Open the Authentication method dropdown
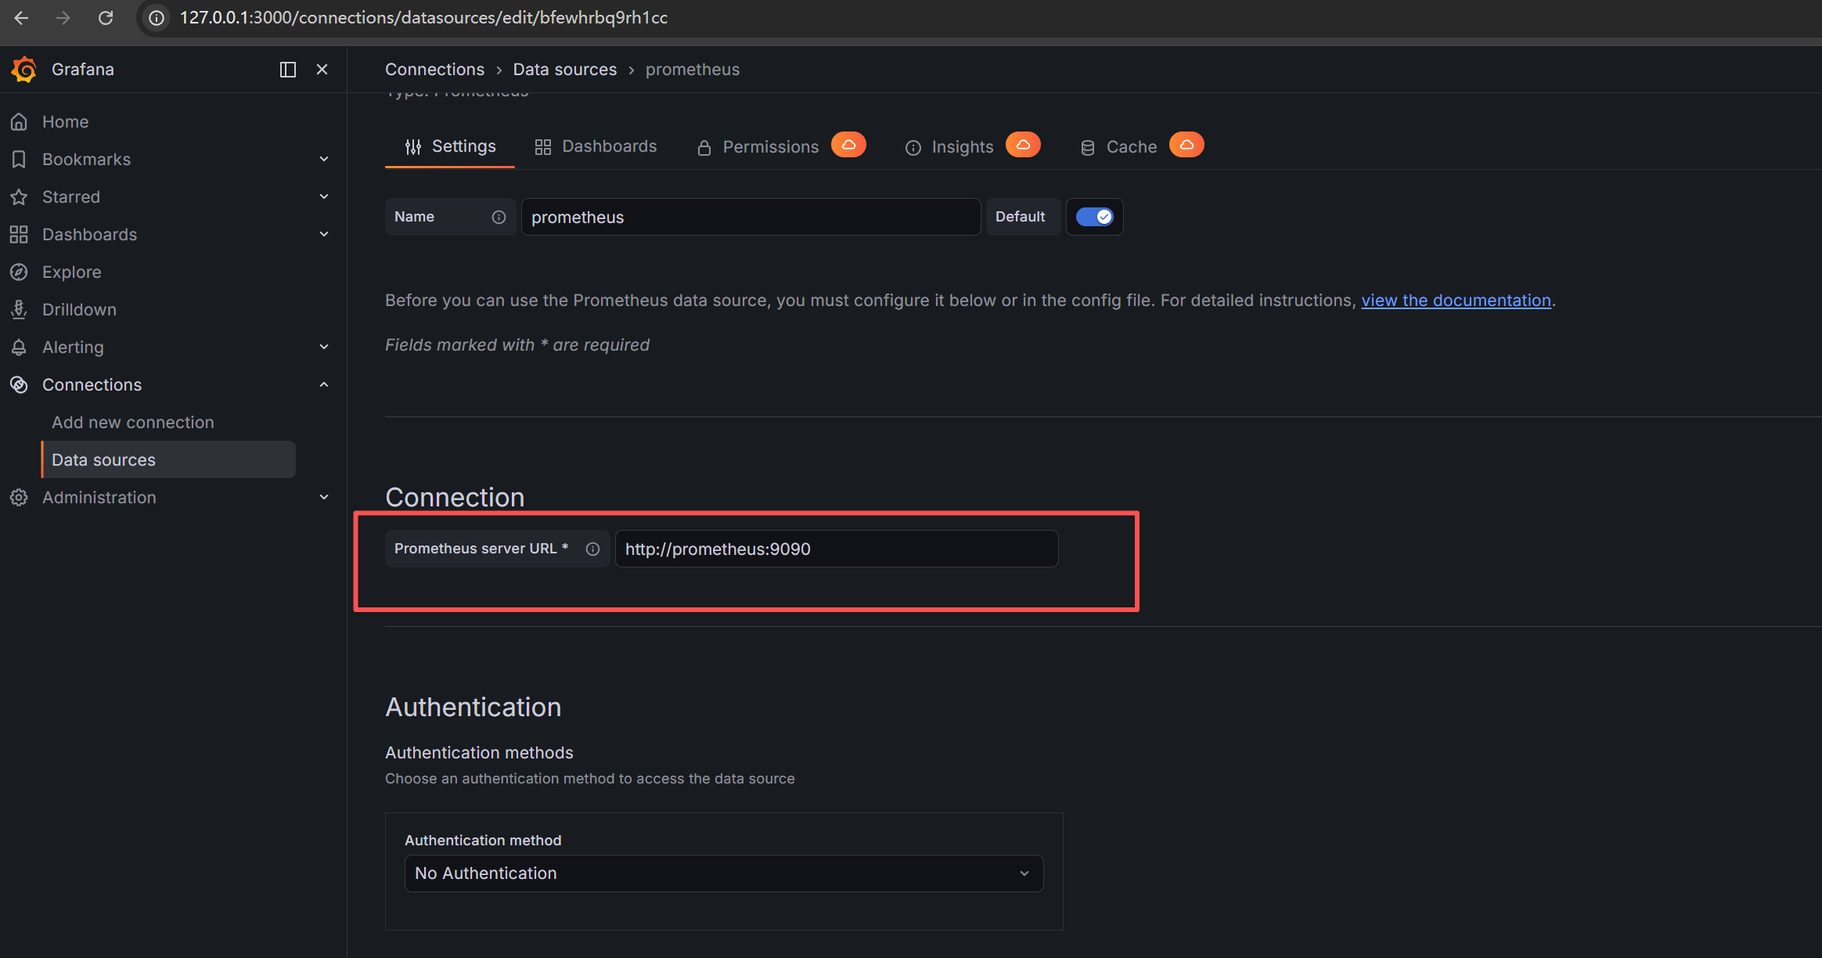Screen dimensions: 1822x958 point(723,873)
